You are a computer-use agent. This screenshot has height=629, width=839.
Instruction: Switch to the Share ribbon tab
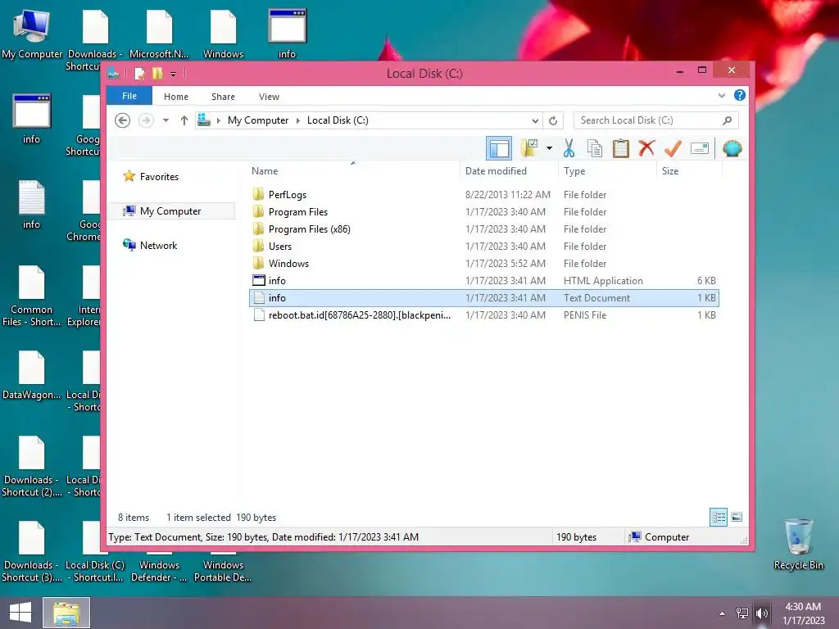pos(223,97)
